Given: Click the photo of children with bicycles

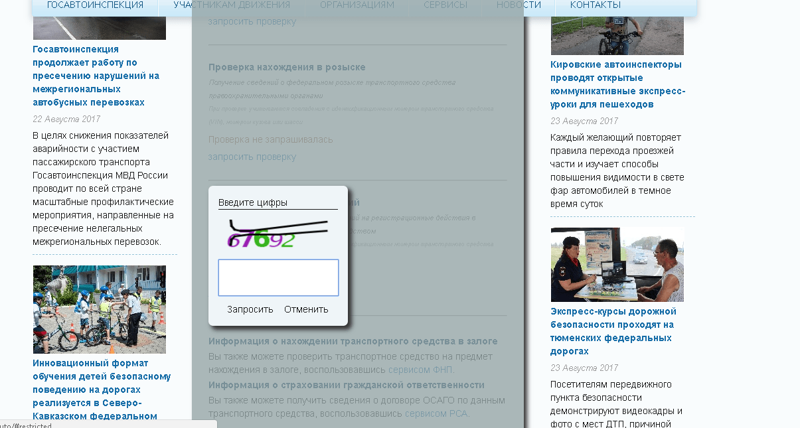Looking at the screenshot, I should tap(100, 309).
